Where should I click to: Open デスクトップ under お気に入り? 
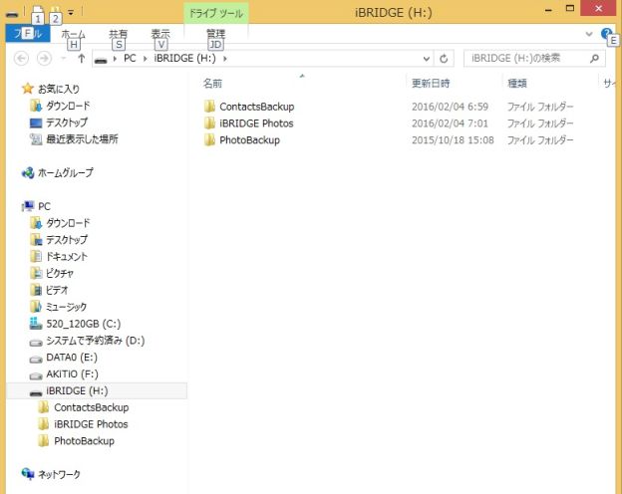click(x=66, y=123)
